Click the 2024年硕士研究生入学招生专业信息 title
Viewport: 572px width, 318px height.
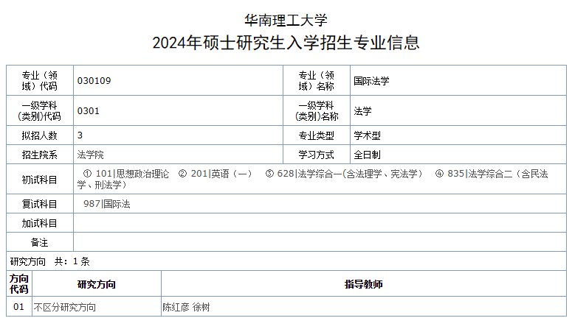(x=286, y=43)
